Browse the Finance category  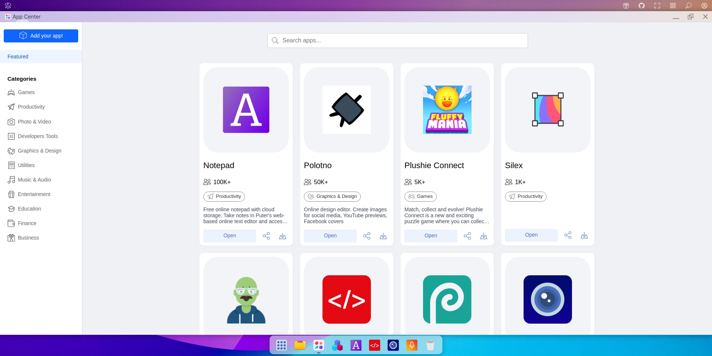pyautogui.click(x=41, y=223)
